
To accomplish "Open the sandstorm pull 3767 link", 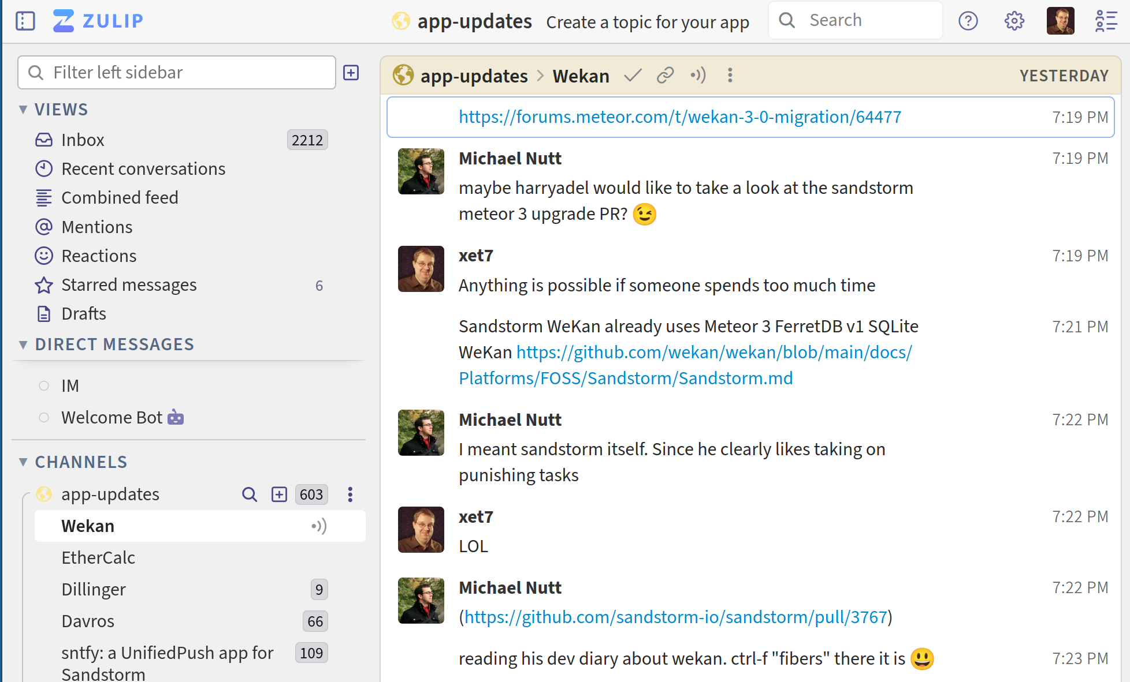I will pyautogui.click(x=676, y=617).
